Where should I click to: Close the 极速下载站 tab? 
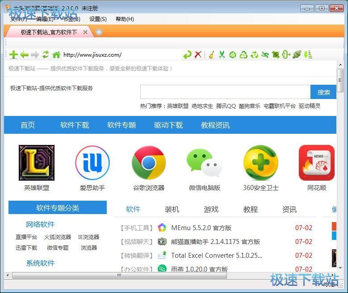[85, 32]
